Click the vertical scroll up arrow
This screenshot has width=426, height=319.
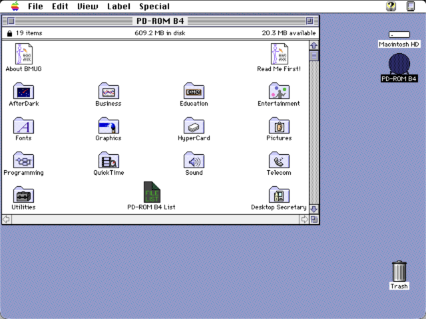(314, 45)
